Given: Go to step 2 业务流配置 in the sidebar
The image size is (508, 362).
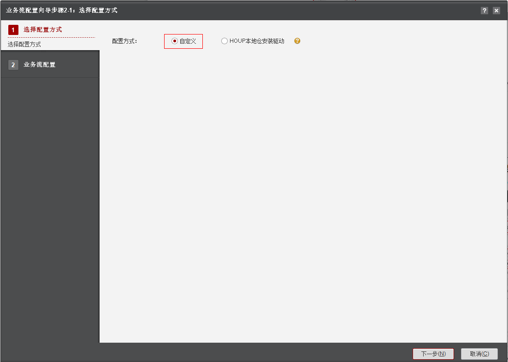Looking at the screenshot, I should 40,65.
